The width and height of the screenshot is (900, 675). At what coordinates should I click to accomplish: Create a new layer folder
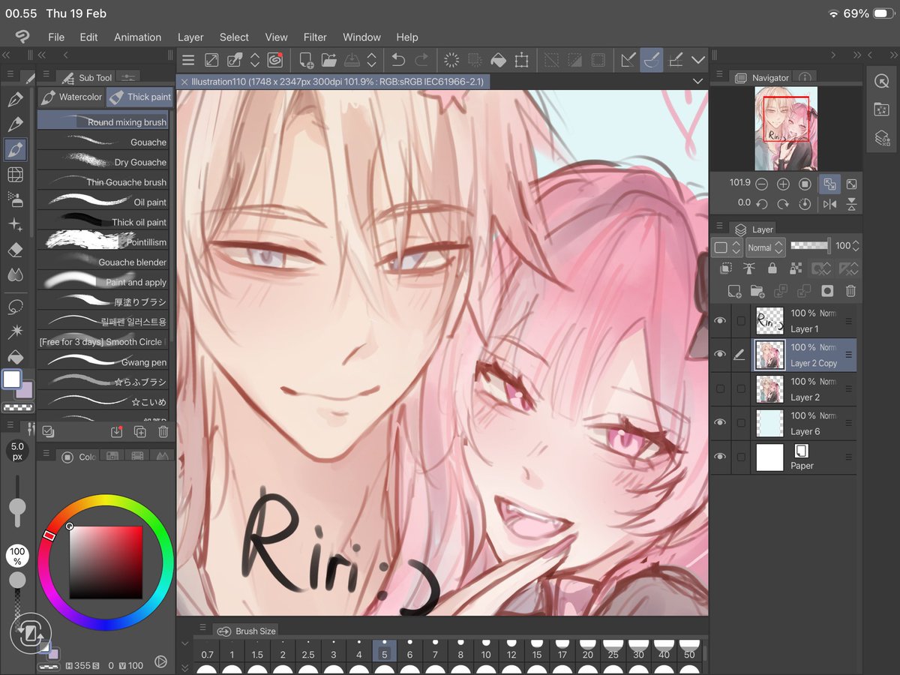pyautogui.click(x=757, y=290)
